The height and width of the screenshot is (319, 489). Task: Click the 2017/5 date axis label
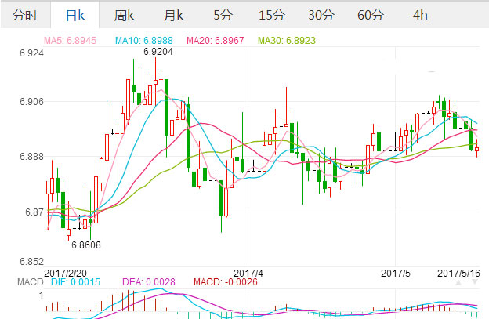pyautogui.click(x=396, y=274)
